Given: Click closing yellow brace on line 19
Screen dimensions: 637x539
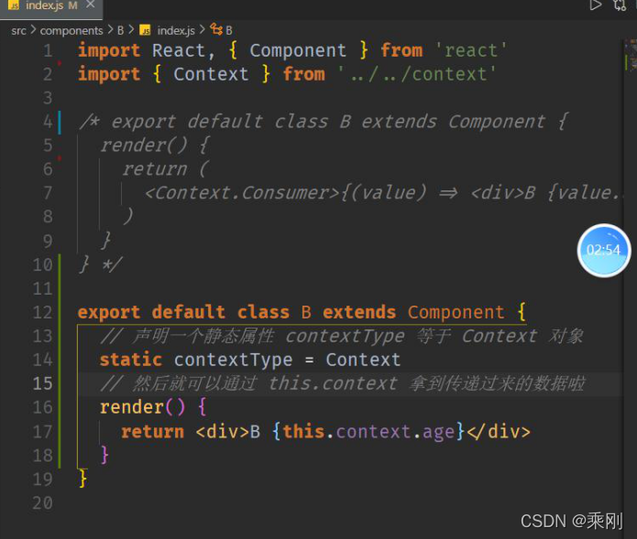Looking at the screenshot, I should (82, 479).
